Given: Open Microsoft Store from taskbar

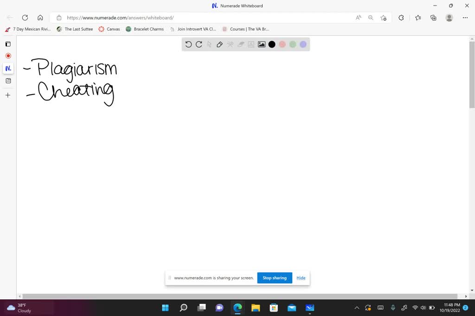Looking at the screenshot, I should [274, 308].
